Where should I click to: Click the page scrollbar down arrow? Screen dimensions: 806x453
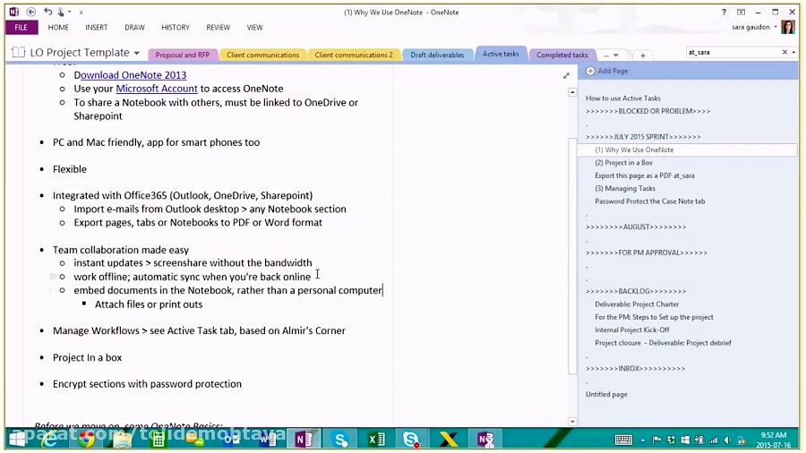(x=572, y=422)
